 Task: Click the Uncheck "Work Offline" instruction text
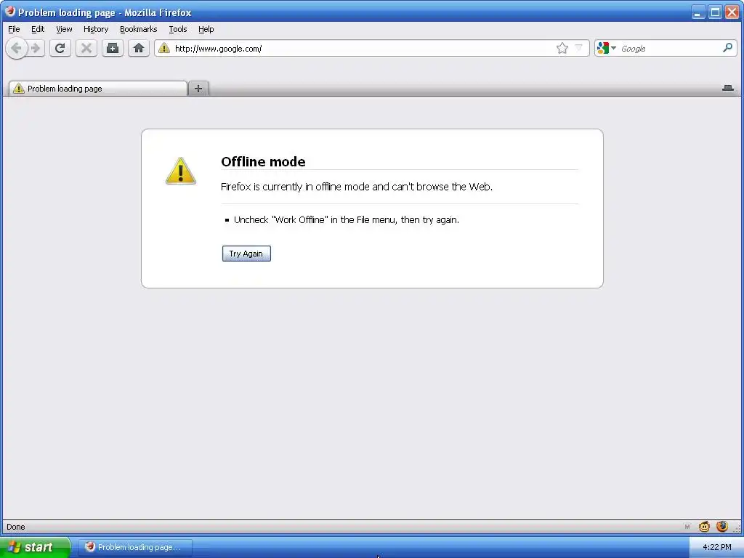click(347, 219)
